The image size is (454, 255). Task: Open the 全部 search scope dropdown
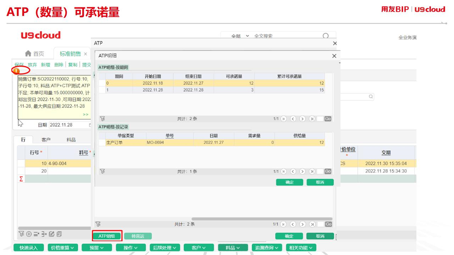click(x=240, y=36)
